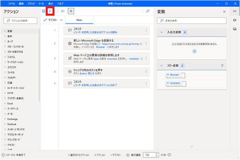This screenshot has height=160, width=240.
Task: Click the mouse icon of the button press step
Action: point(70,72)
